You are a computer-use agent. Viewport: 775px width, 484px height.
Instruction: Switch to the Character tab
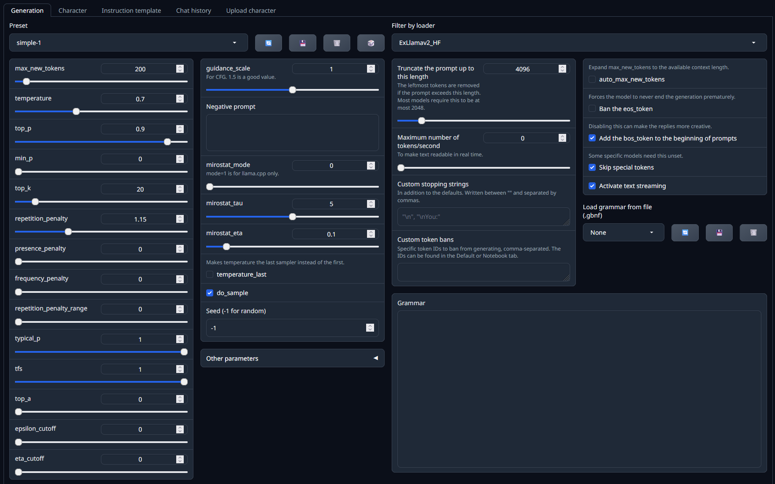73,11
